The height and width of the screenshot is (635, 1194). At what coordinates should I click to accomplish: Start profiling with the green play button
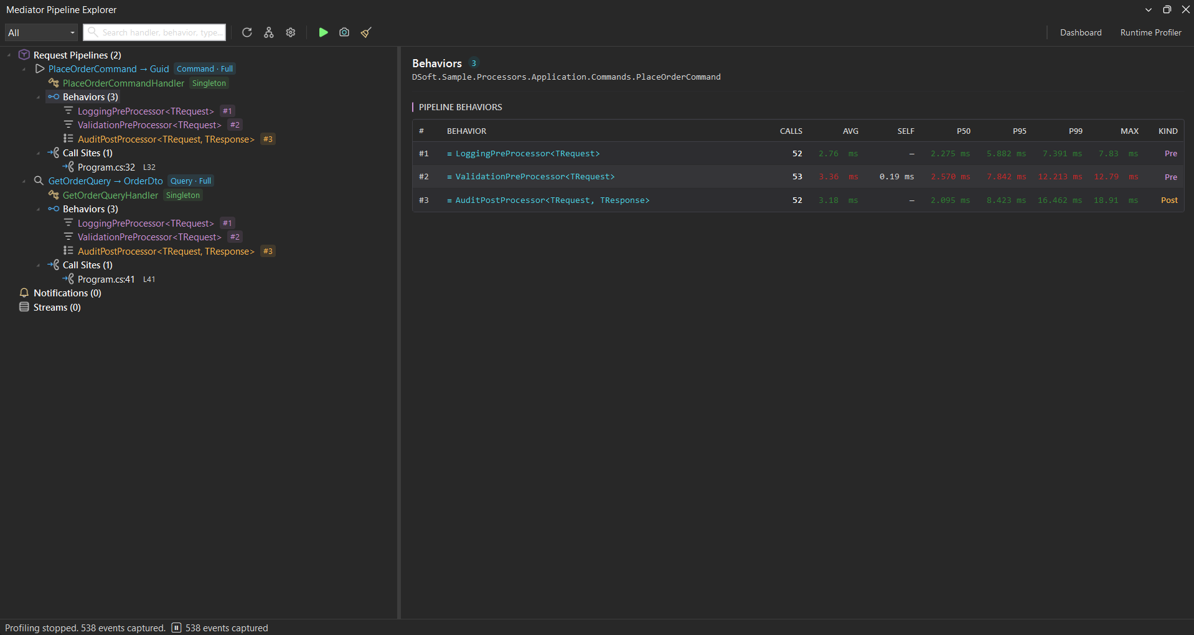tap(323, 32)
